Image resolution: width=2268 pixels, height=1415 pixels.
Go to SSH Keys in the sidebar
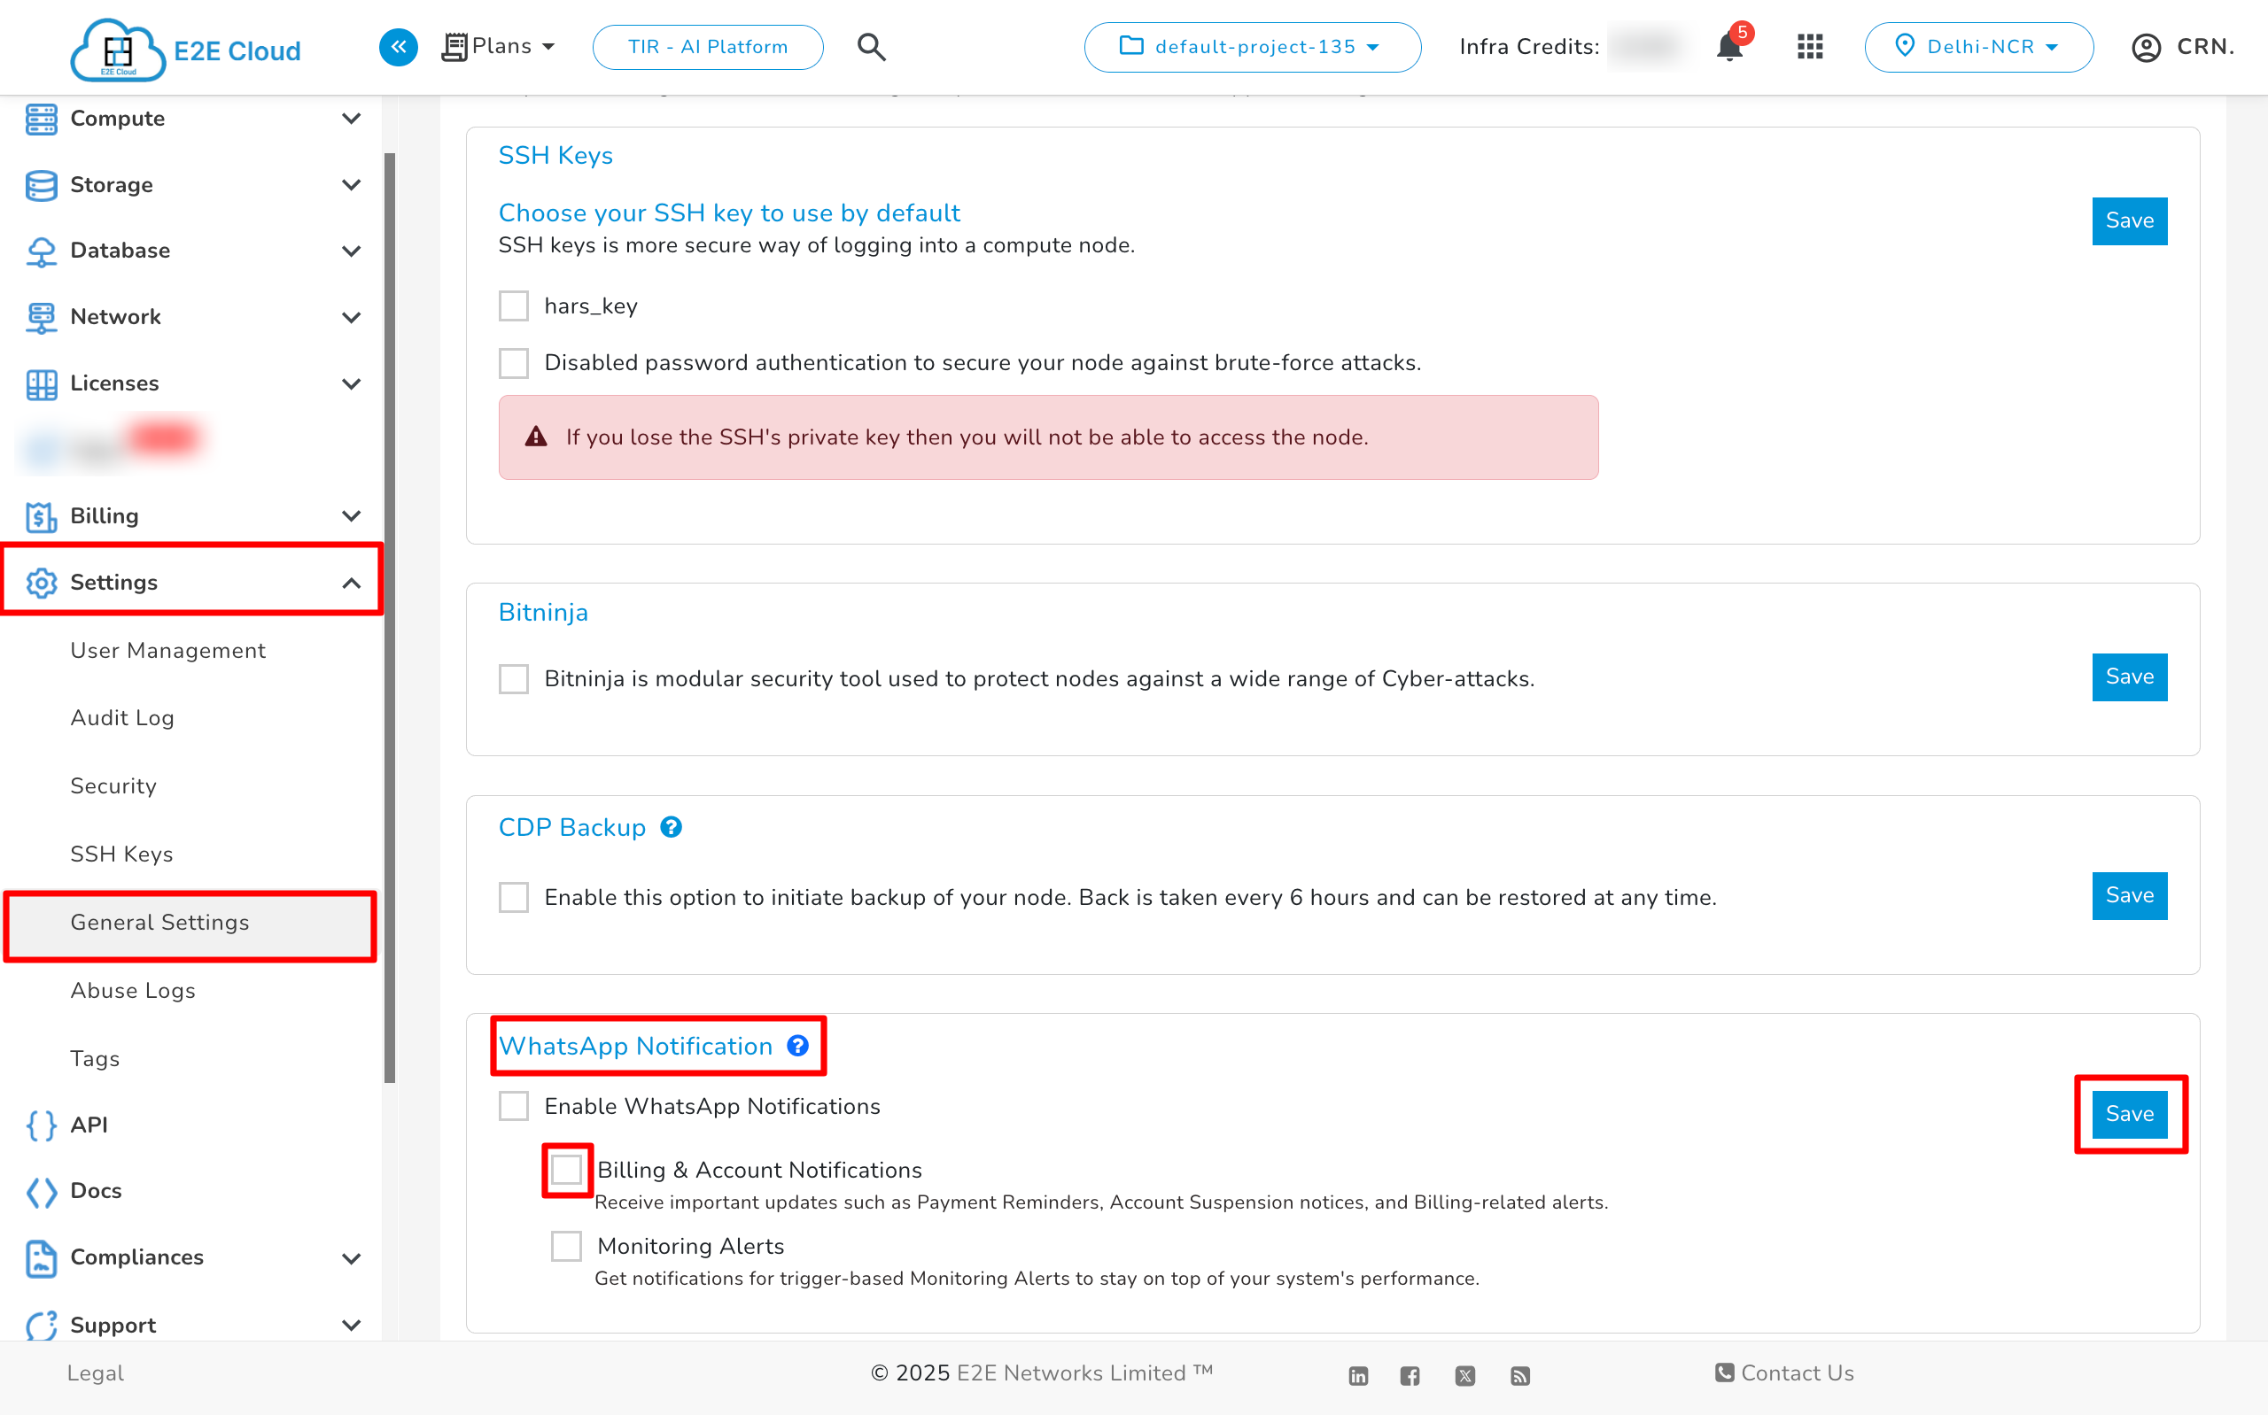click(x=121, y=854)
